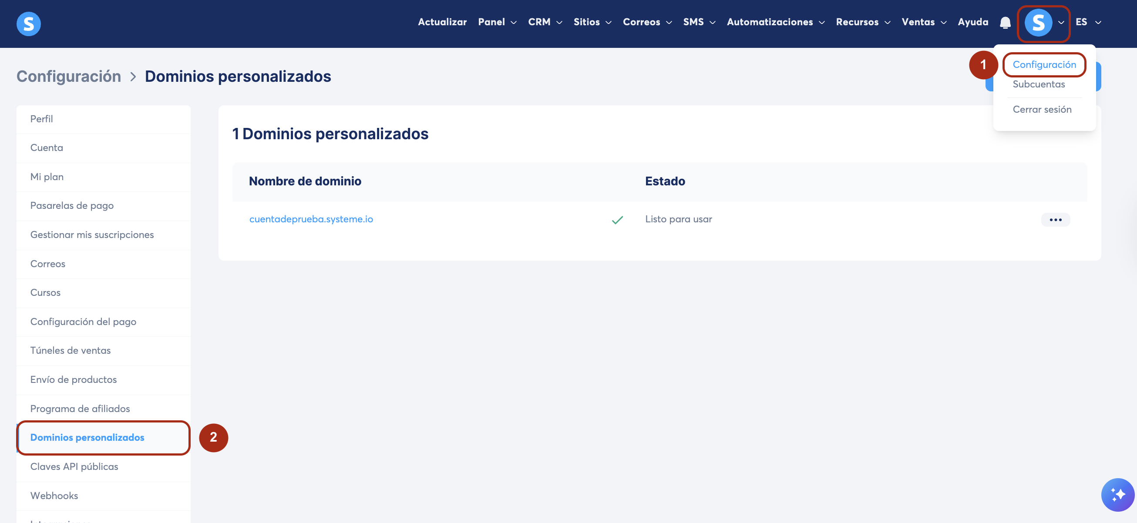Viewport: 1137px width, 523px height.
Task: Open the notifications bell
Action: click(x=1005, y=22)
